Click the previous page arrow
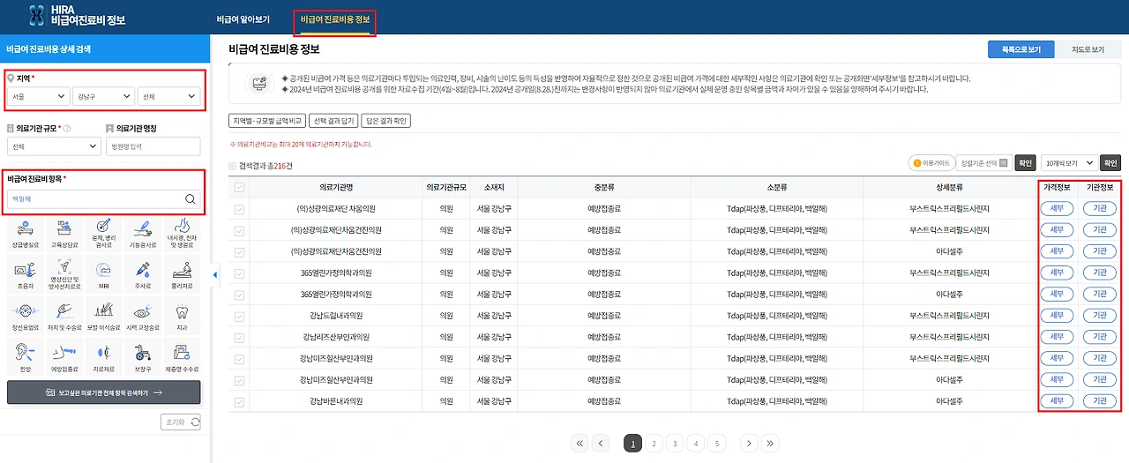Screen dimensions: 1129x463 point(601,443)
